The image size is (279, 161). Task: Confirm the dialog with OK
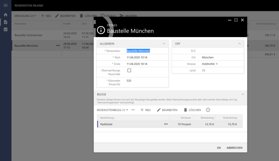(219, 148)
